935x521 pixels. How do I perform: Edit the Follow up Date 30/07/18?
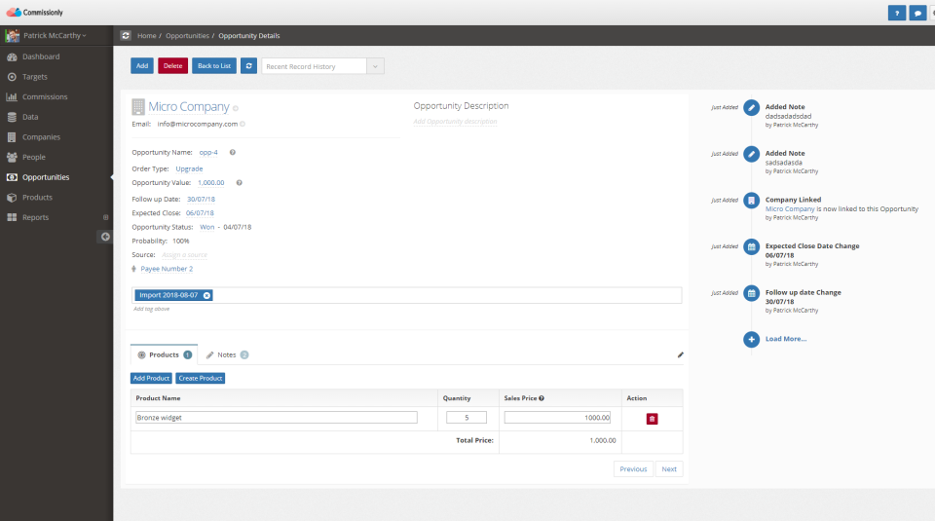coord(201,199)
